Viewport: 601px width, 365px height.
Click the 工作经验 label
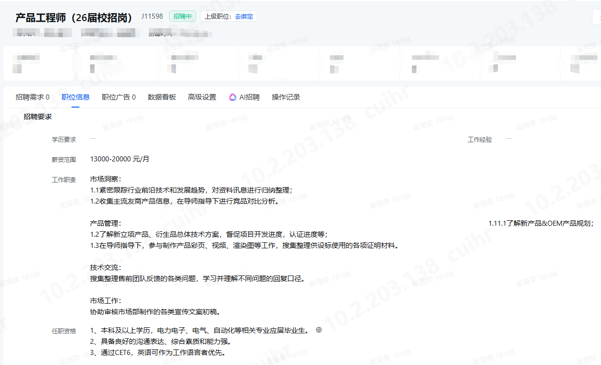coord(479,140)
